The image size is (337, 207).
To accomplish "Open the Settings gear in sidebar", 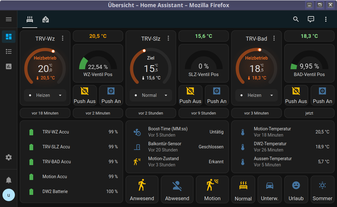I will point(9,157).
